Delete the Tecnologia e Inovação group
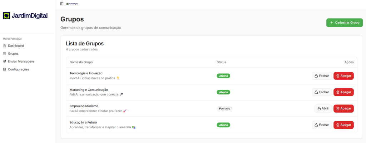Viewport: 366px width, 143px height. [x=343, y=76]
